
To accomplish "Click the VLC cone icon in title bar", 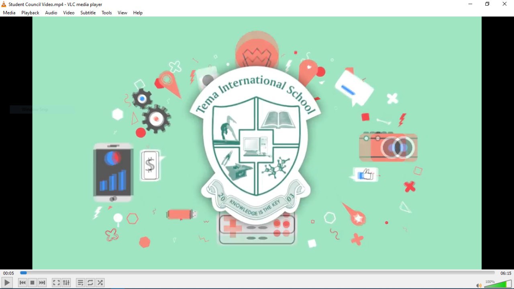I will [x=4, y=4].
